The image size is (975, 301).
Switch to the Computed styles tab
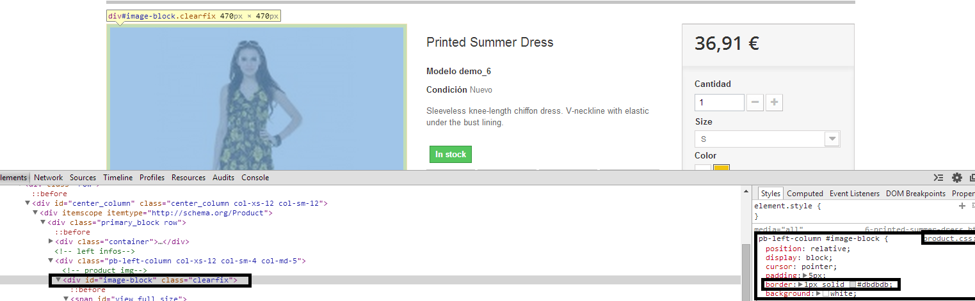coord(805,194)
